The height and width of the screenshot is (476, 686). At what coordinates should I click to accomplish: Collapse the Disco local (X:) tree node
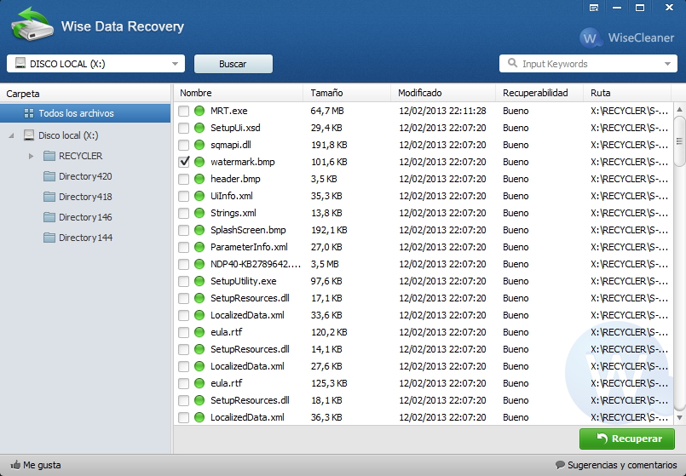point(11,135)
